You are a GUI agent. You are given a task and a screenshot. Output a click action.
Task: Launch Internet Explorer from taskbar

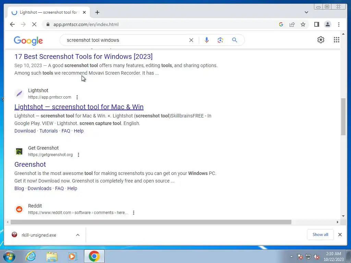pyautogui.click(x=31, y=256)
